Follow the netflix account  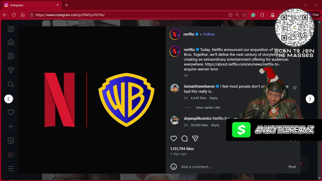(209, 34)
